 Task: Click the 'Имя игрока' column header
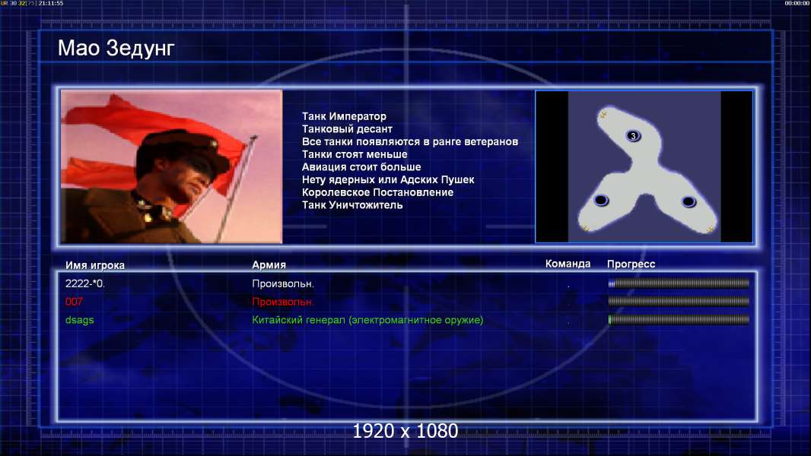[x=94, y=265]
